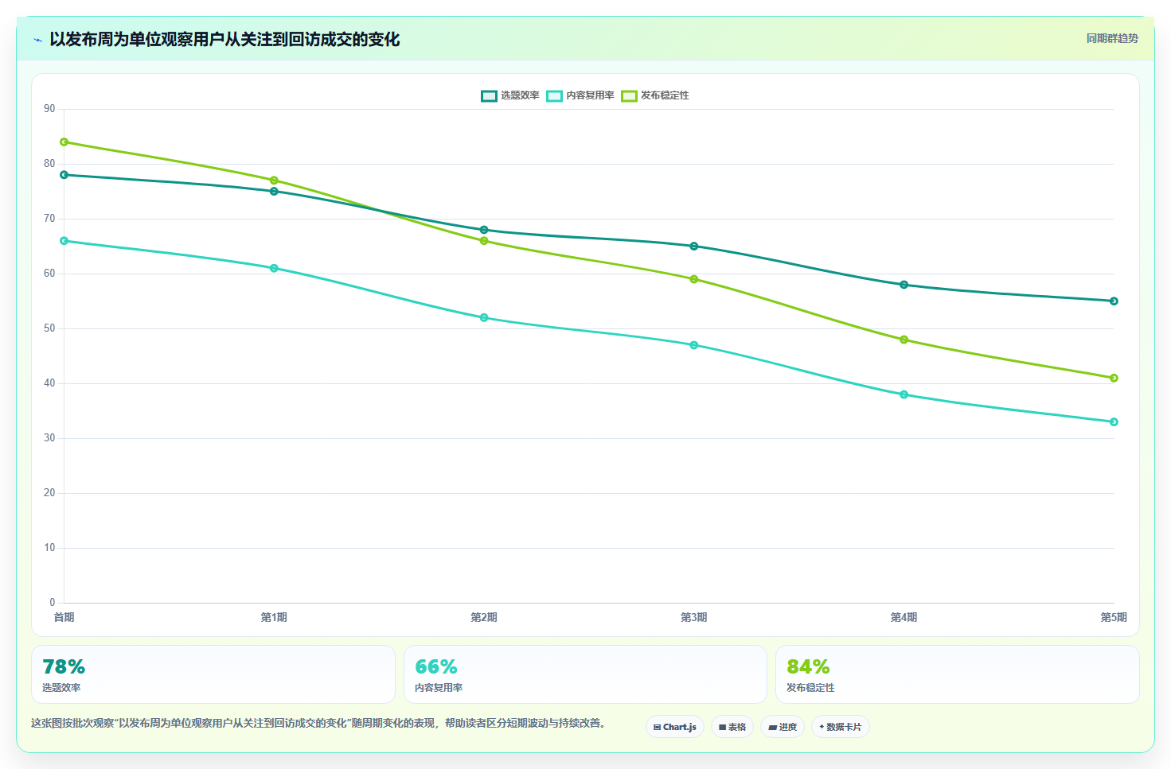Select the 内容复用率 data point at 第4期
Screen dimensions: 1171x769
click(904, 394)
